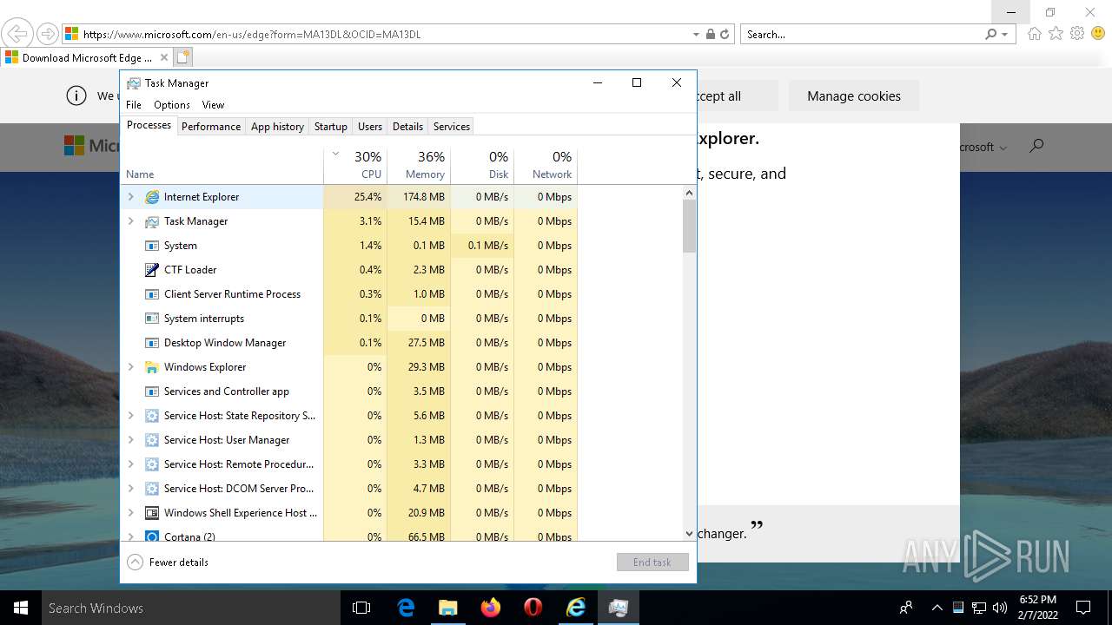Click the IE Search input box
This screenshot has width=1112, height=625.
click(x=863, y=35)
